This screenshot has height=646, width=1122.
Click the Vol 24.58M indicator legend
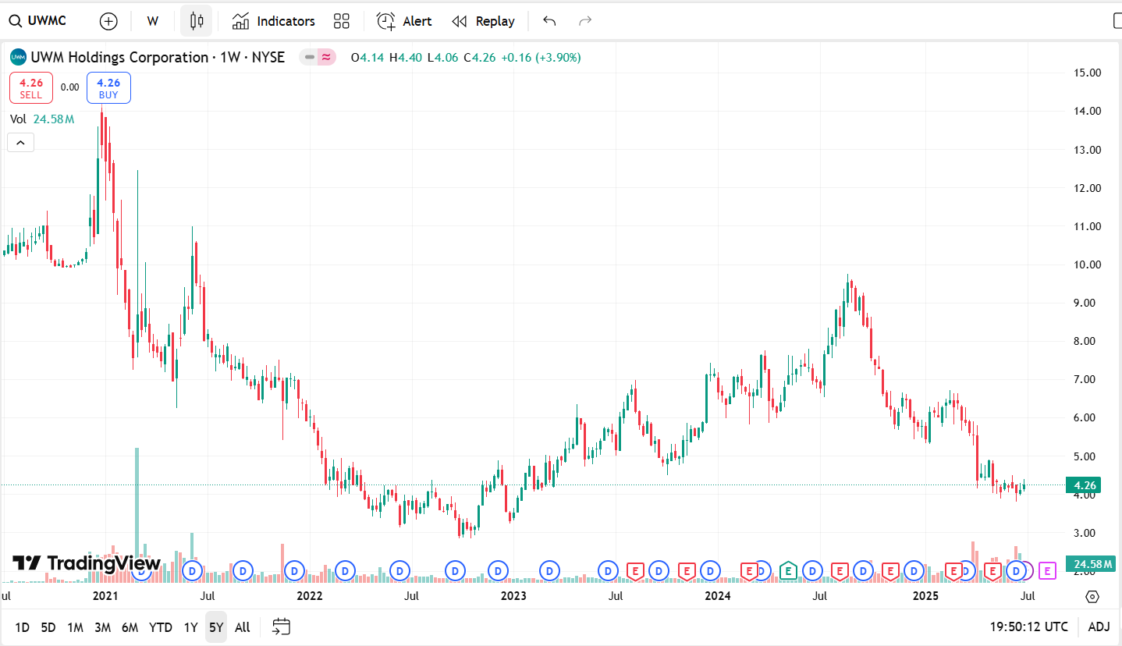coord(42,119)
